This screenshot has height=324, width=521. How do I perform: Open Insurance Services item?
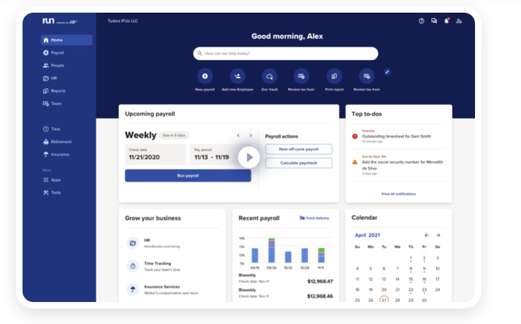[163, 289]
